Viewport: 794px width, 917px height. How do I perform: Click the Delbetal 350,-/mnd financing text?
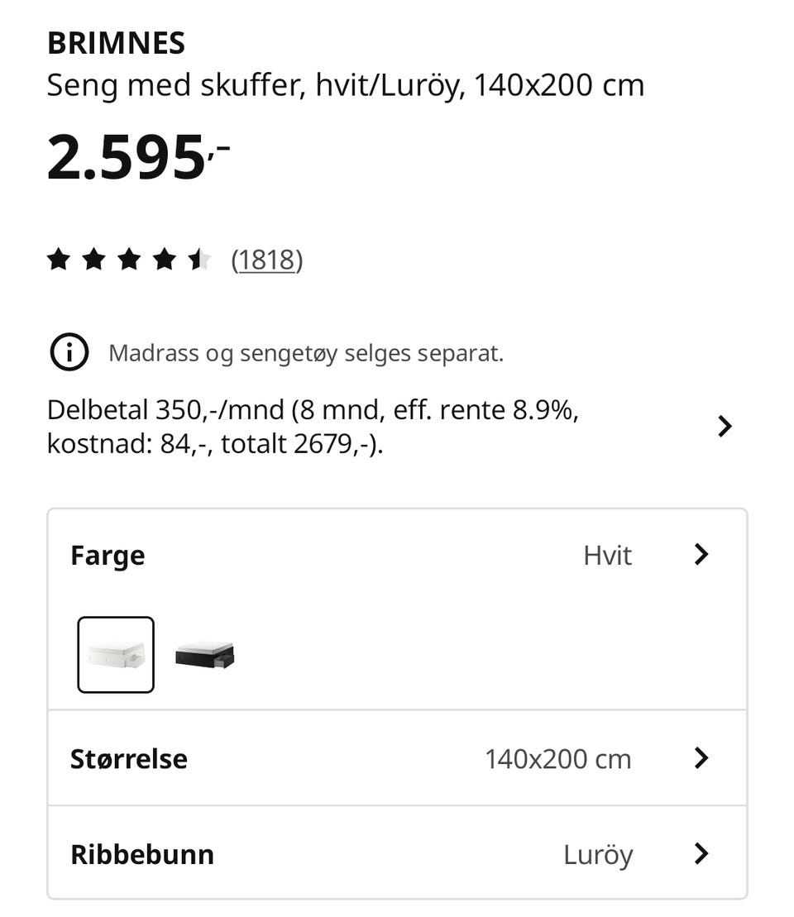(x=313, y=427)
